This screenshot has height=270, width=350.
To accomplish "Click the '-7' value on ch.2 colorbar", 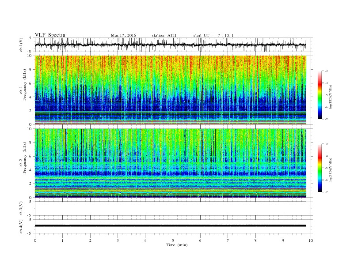I will click(326, 192).
